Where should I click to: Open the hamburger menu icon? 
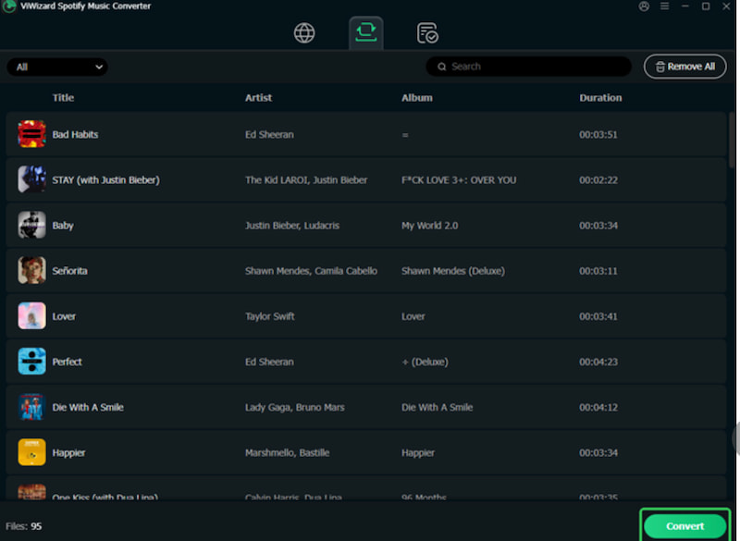coord(664,6)
